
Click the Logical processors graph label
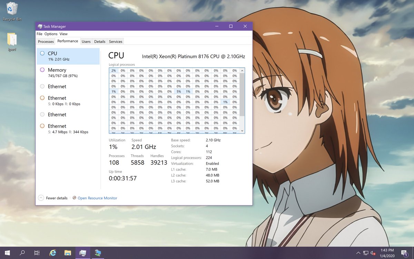click(122, 65)
